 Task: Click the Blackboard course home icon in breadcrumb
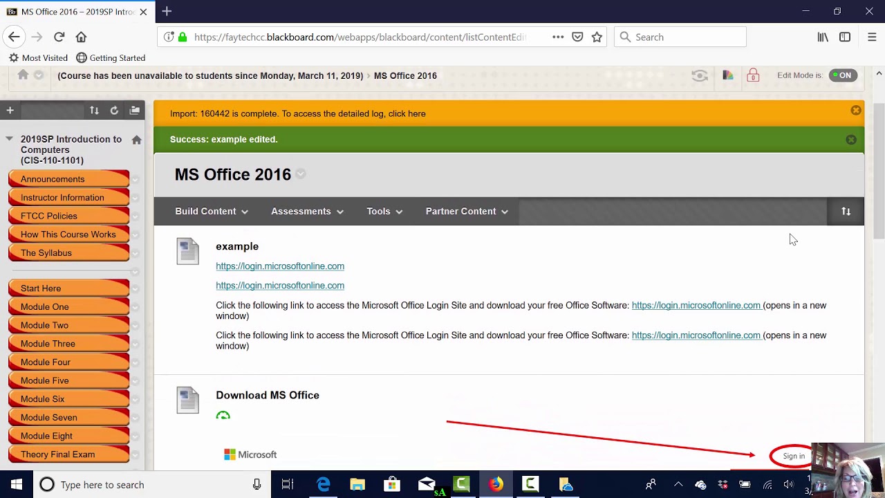coord(23,75)
